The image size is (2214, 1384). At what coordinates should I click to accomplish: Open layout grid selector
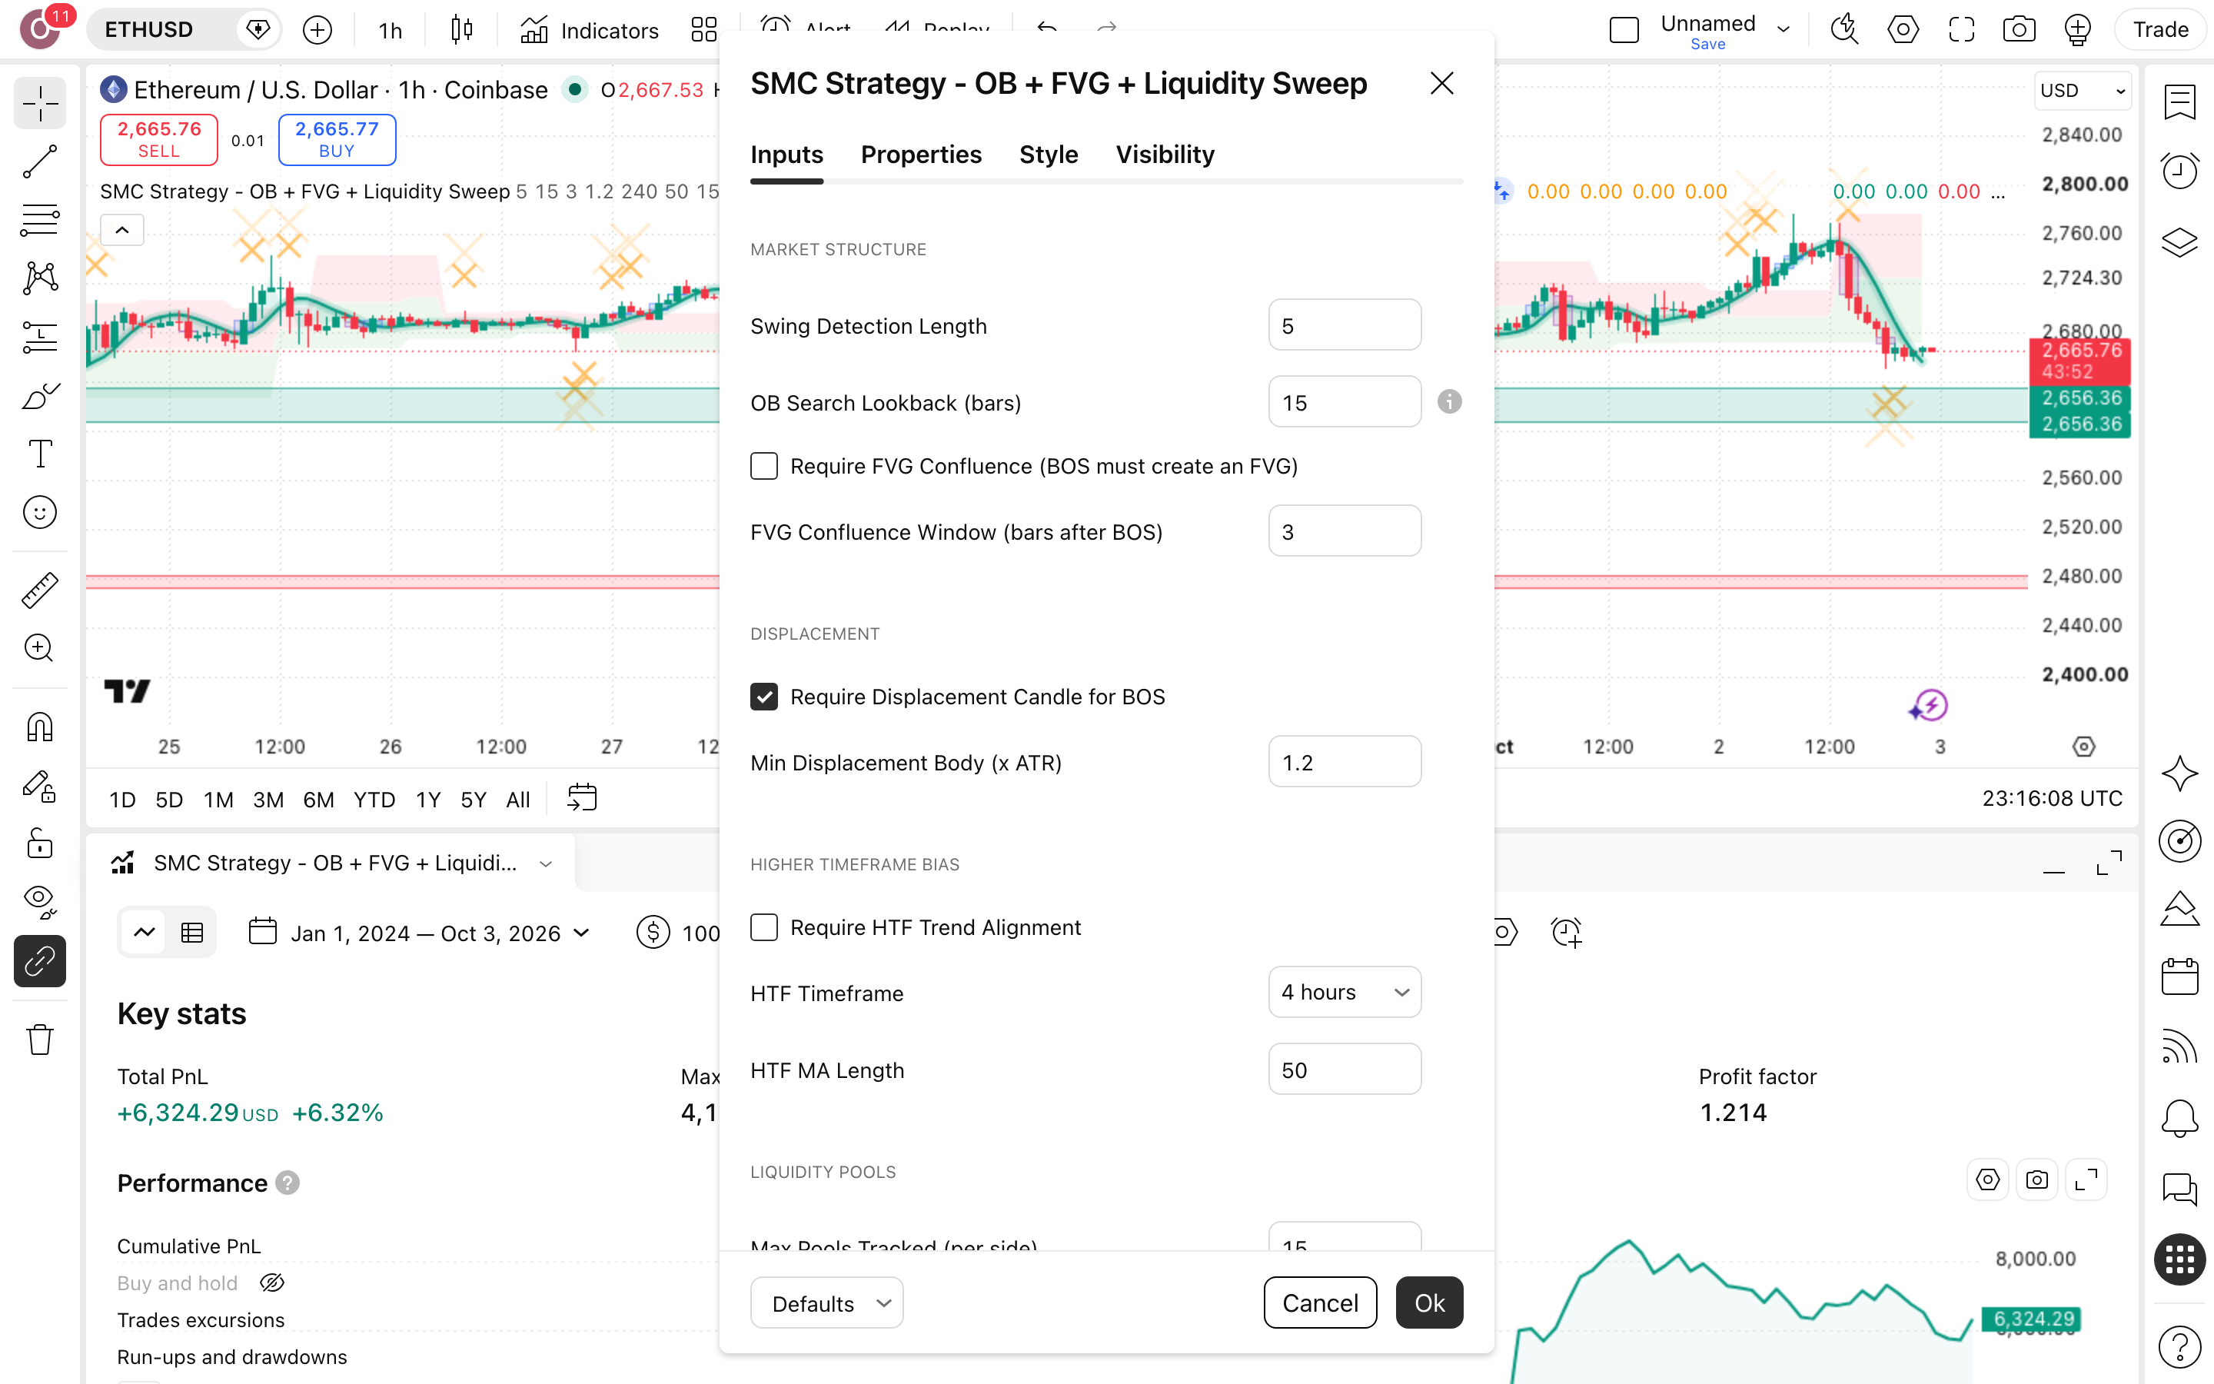703,30
